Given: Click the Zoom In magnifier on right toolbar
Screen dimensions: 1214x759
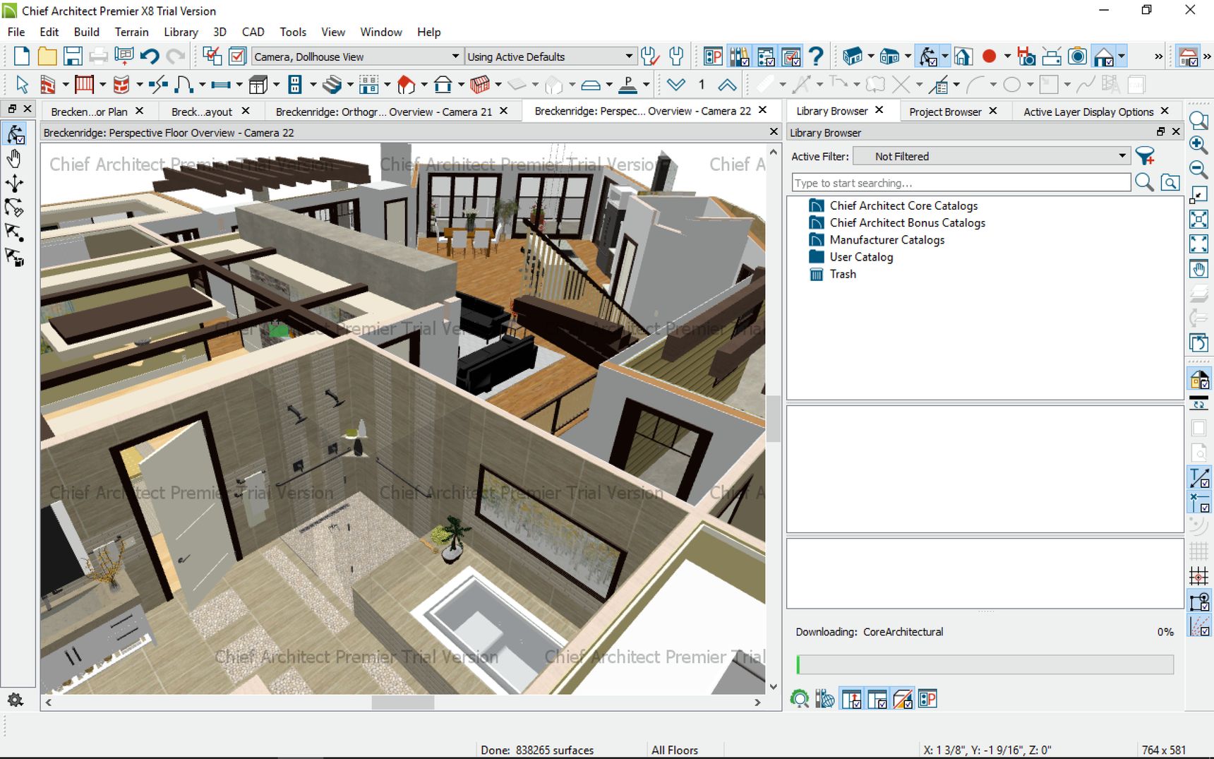Looking at the screenshot, I should point(1198,145).
